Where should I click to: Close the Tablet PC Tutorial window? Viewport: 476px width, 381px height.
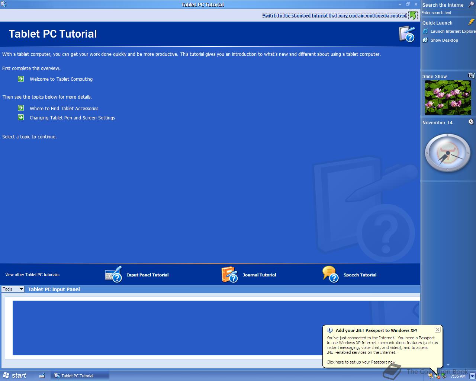pyautogui.click(x=416, y=4)
